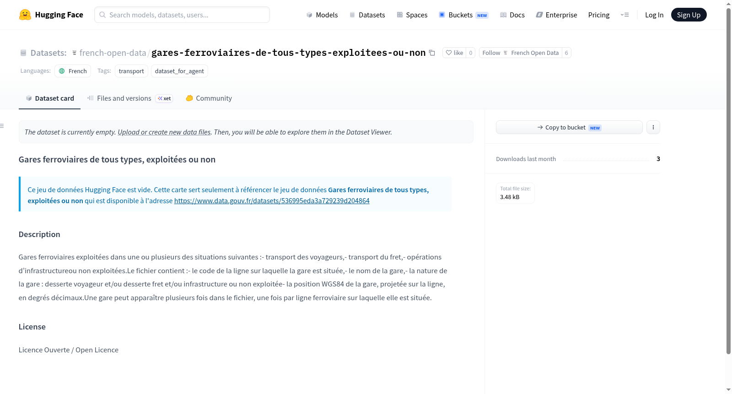732x394 pixels.
Task: Click the follower count 6
Action: coord(566,53)
